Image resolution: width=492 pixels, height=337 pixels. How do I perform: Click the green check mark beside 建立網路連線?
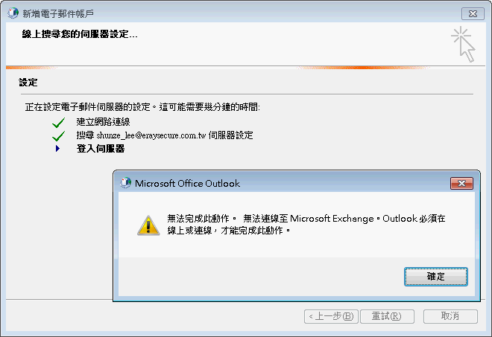coord(59,123)
